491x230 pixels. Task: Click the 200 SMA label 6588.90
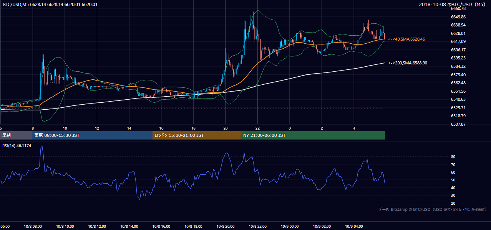[408, 63]
